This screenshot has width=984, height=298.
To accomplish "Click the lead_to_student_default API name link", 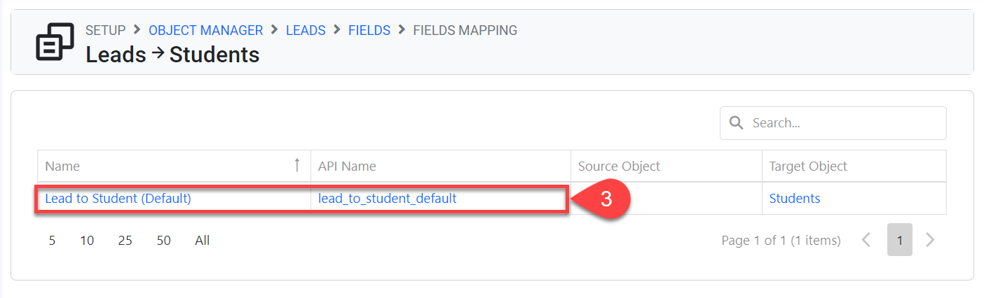I will [387, 199].
